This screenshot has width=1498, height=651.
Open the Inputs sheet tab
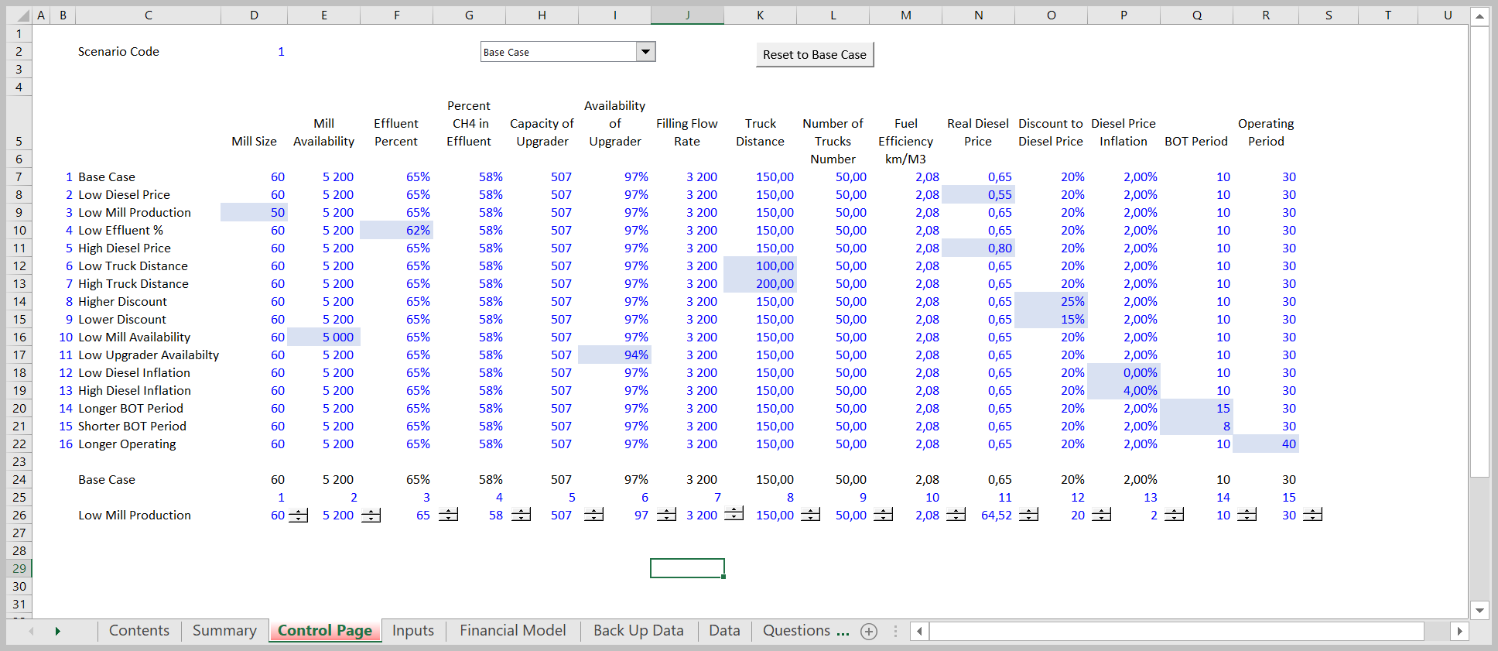click(x=413, y=631)
